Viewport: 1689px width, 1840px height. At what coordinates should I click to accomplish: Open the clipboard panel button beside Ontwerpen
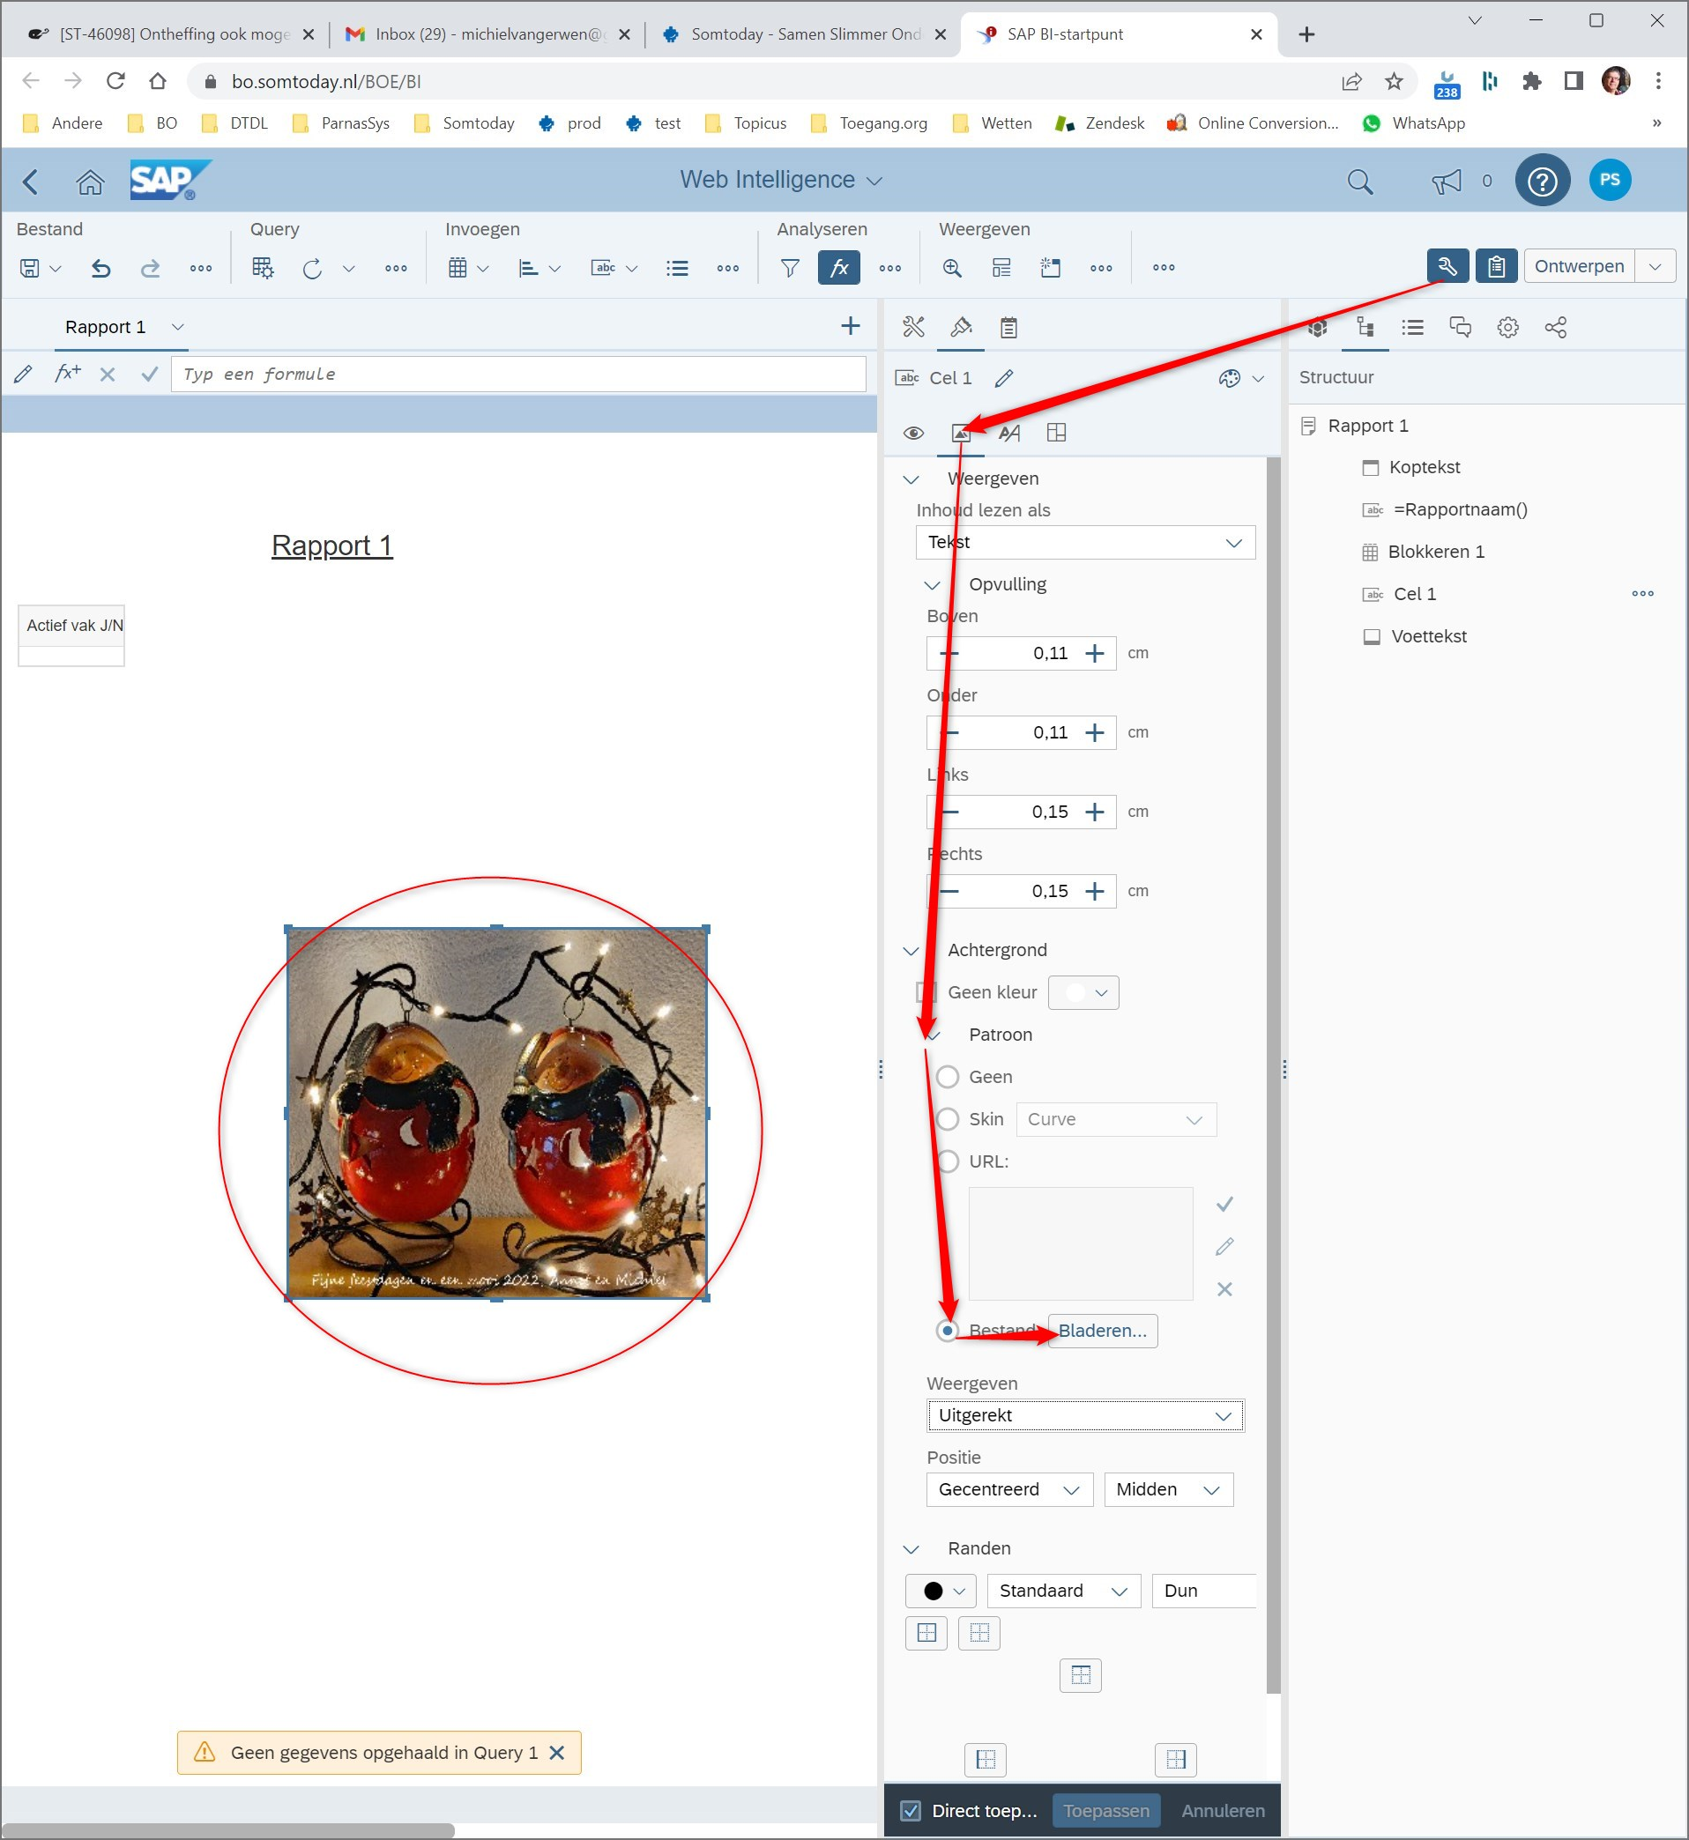(1496, 267)
